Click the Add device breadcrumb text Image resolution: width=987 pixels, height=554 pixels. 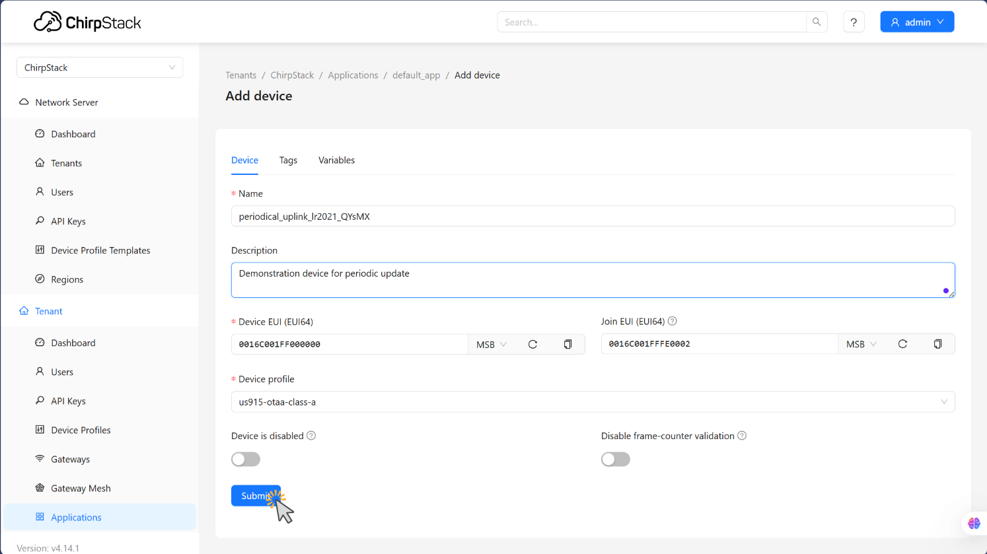tap(477, 75)
